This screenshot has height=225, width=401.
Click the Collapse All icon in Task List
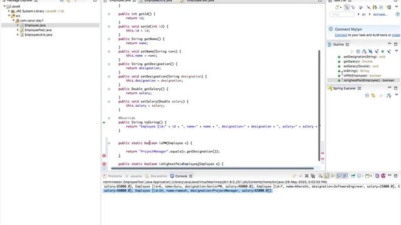tap(381, 7)
